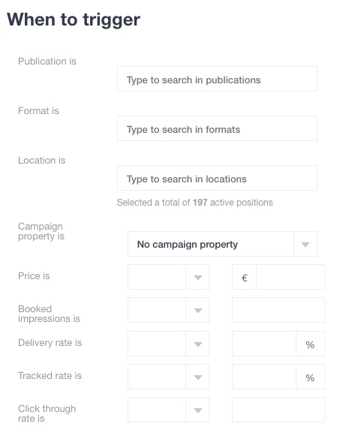Focus the formats search input
The image size is (358, 442).
pyautogui.click(x=217, y=128)
